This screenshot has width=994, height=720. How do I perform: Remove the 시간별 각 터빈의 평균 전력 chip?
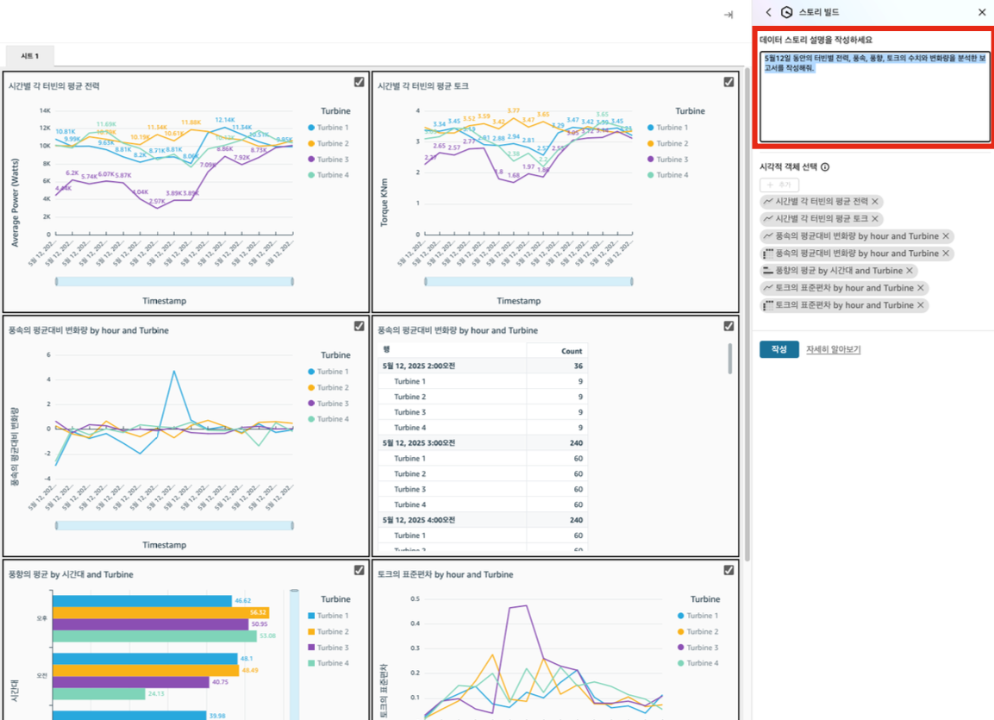coord(875,202)
